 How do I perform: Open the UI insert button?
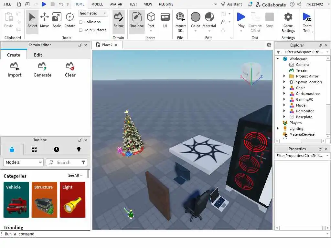click(x=165, y=20)
